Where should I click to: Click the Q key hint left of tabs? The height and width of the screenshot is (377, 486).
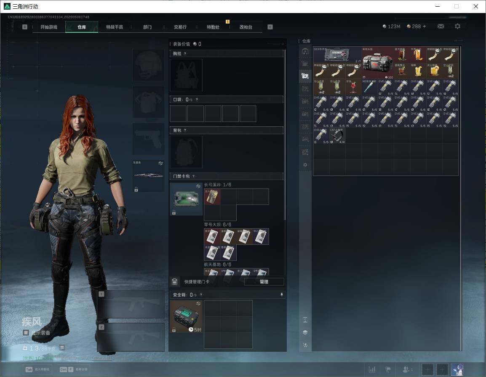coord(25,27)
